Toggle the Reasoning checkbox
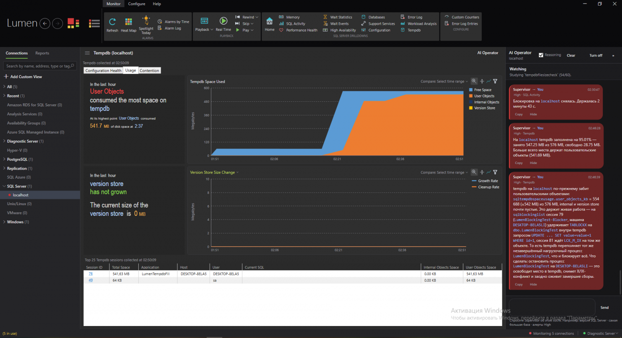This screenshot has height=338, width=622. pyautogui.click(x=541, y=55)
